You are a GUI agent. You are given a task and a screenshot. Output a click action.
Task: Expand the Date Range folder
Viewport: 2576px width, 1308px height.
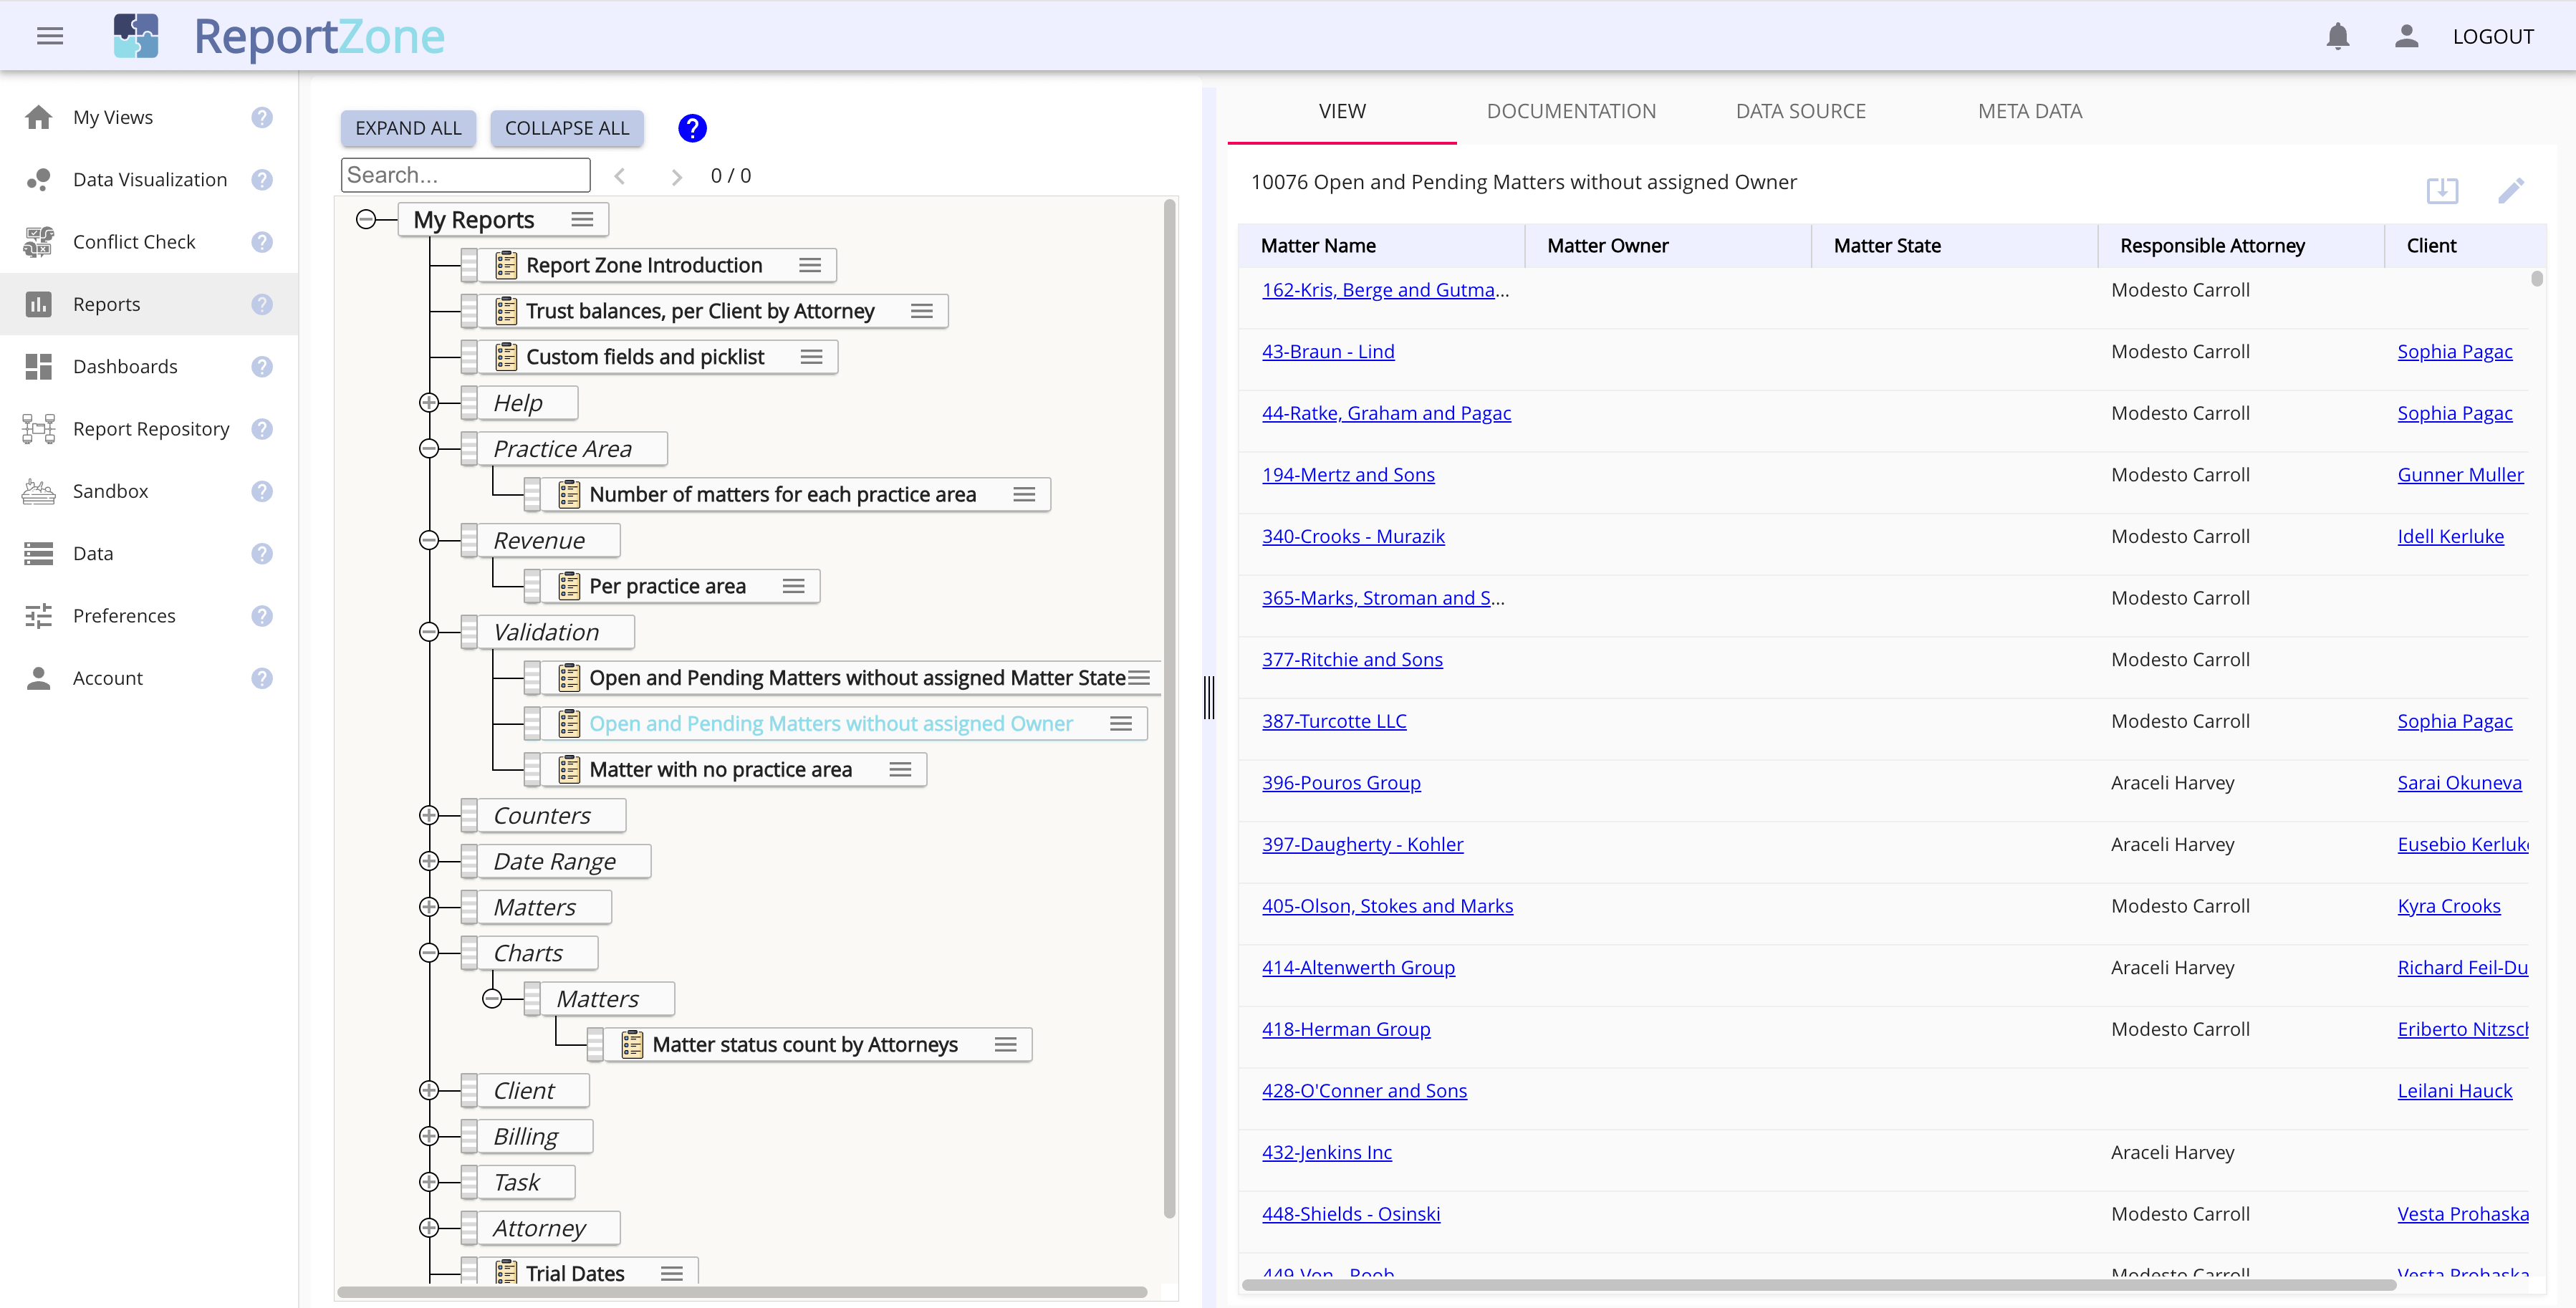point(429,861)
